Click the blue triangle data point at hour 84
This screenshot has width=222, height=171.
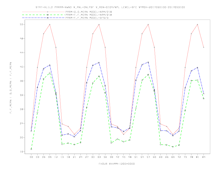point(203,94)
